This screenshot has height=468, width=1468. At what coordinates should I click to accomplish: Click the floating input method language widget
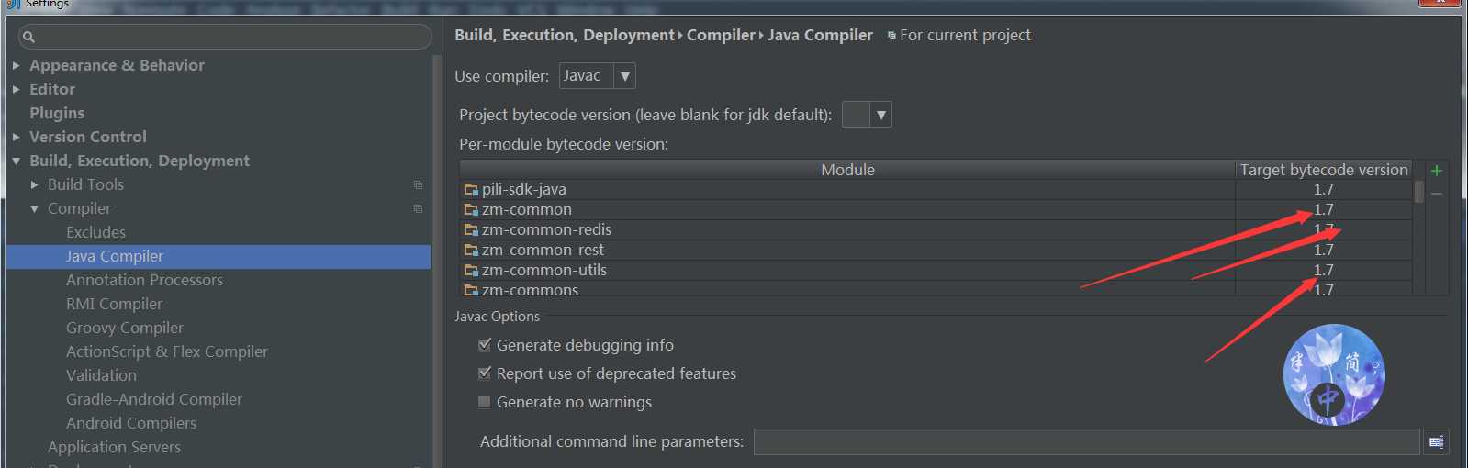coord(1334,374)
